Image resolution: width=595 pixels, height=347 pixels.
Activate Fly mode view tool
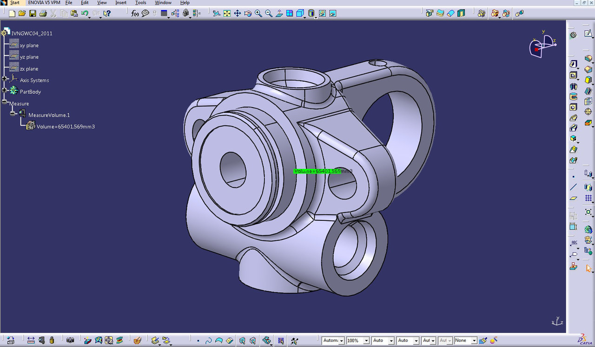coord(216,13)
